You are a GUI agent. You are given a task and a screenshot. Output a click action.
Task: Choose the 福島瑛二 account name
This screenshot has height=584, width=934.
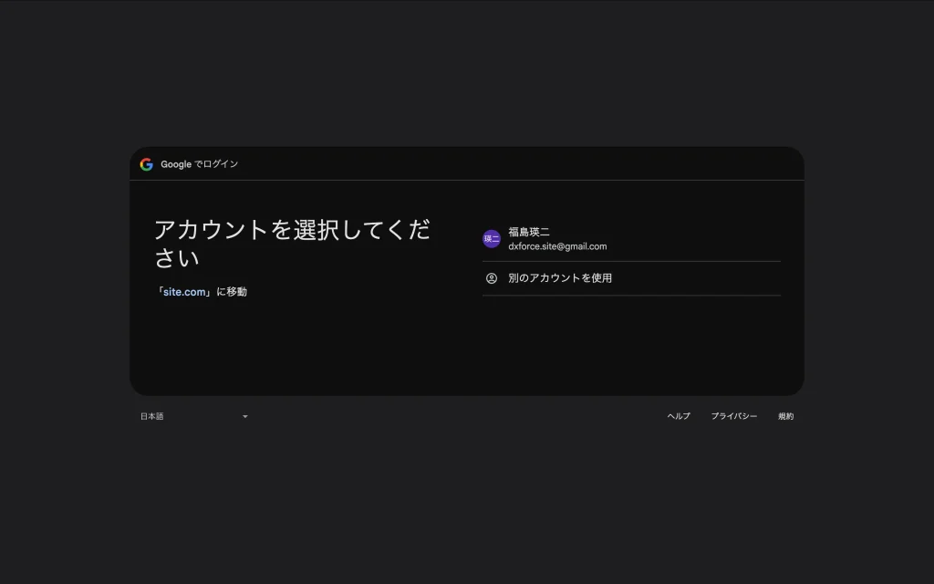pos(529,232)
